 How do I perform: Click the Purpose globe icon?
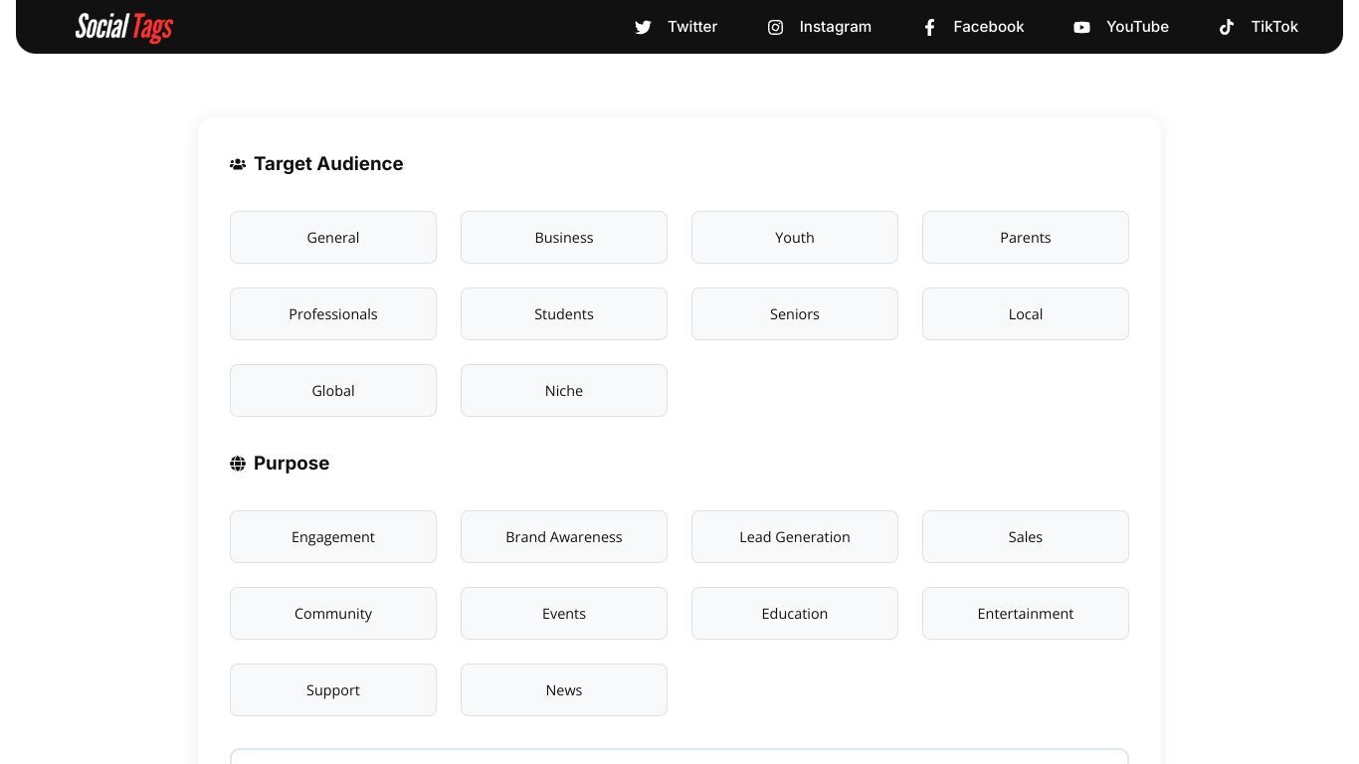(238, 464)
